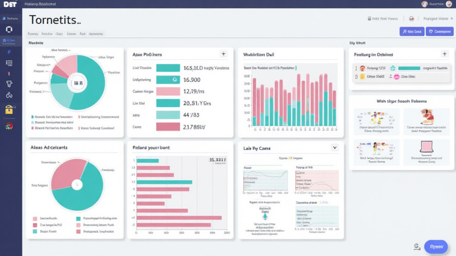Select the first tab under the Tornetits title
Screen dimensions: 456x256
pos(33,34)
